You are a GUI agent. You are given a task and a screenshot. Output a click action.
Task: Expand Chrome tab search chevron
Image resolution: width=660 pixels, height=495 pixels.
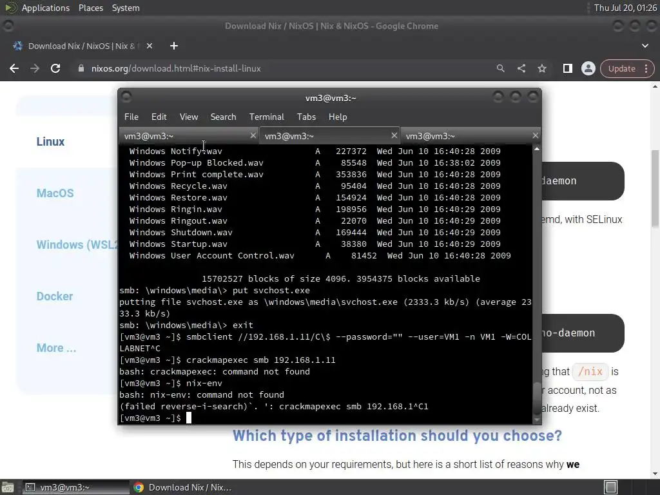[645, 46]
